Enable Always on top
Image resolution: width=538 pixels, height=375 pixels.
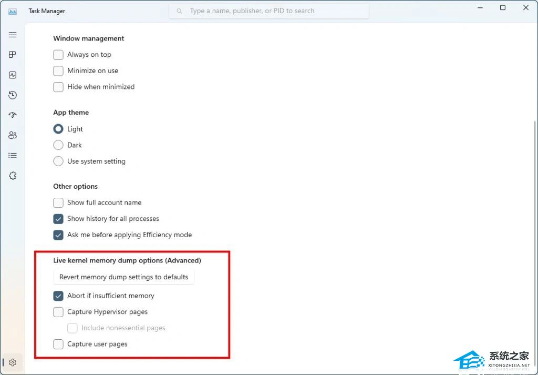pos(58,55)
